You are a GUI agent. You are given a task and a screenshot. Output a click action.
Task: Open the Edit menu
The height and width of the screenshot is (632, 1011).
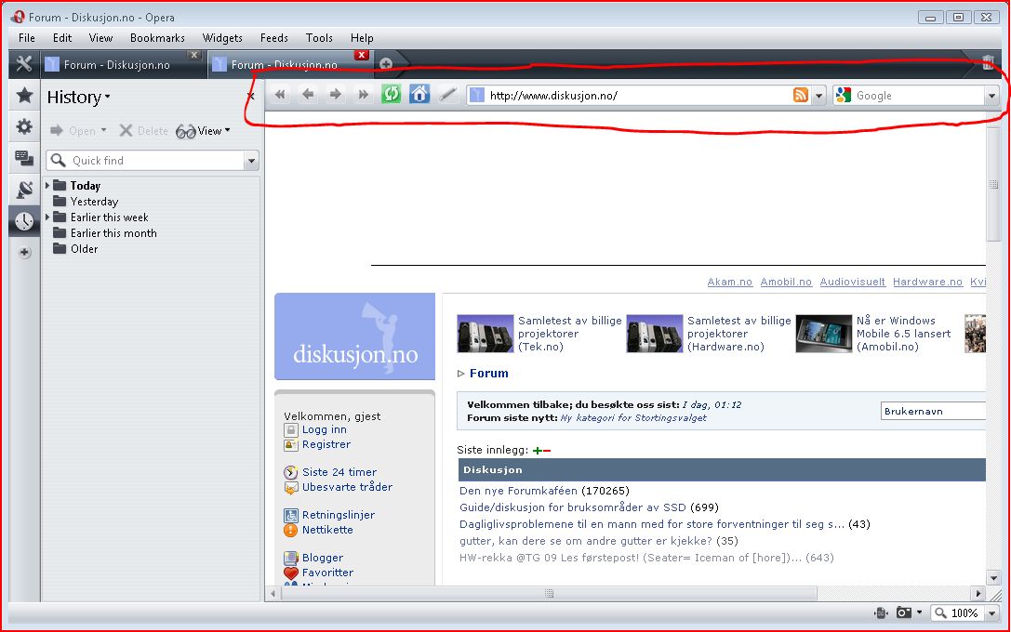62,38
